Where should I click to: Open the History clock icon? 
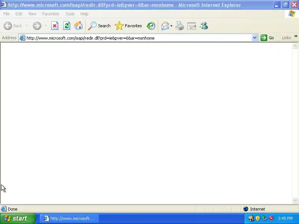[151, 26]
